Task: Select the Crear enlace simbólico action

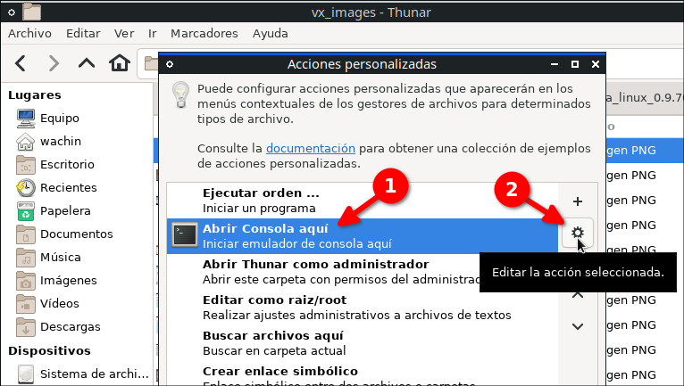Action: 362,374
